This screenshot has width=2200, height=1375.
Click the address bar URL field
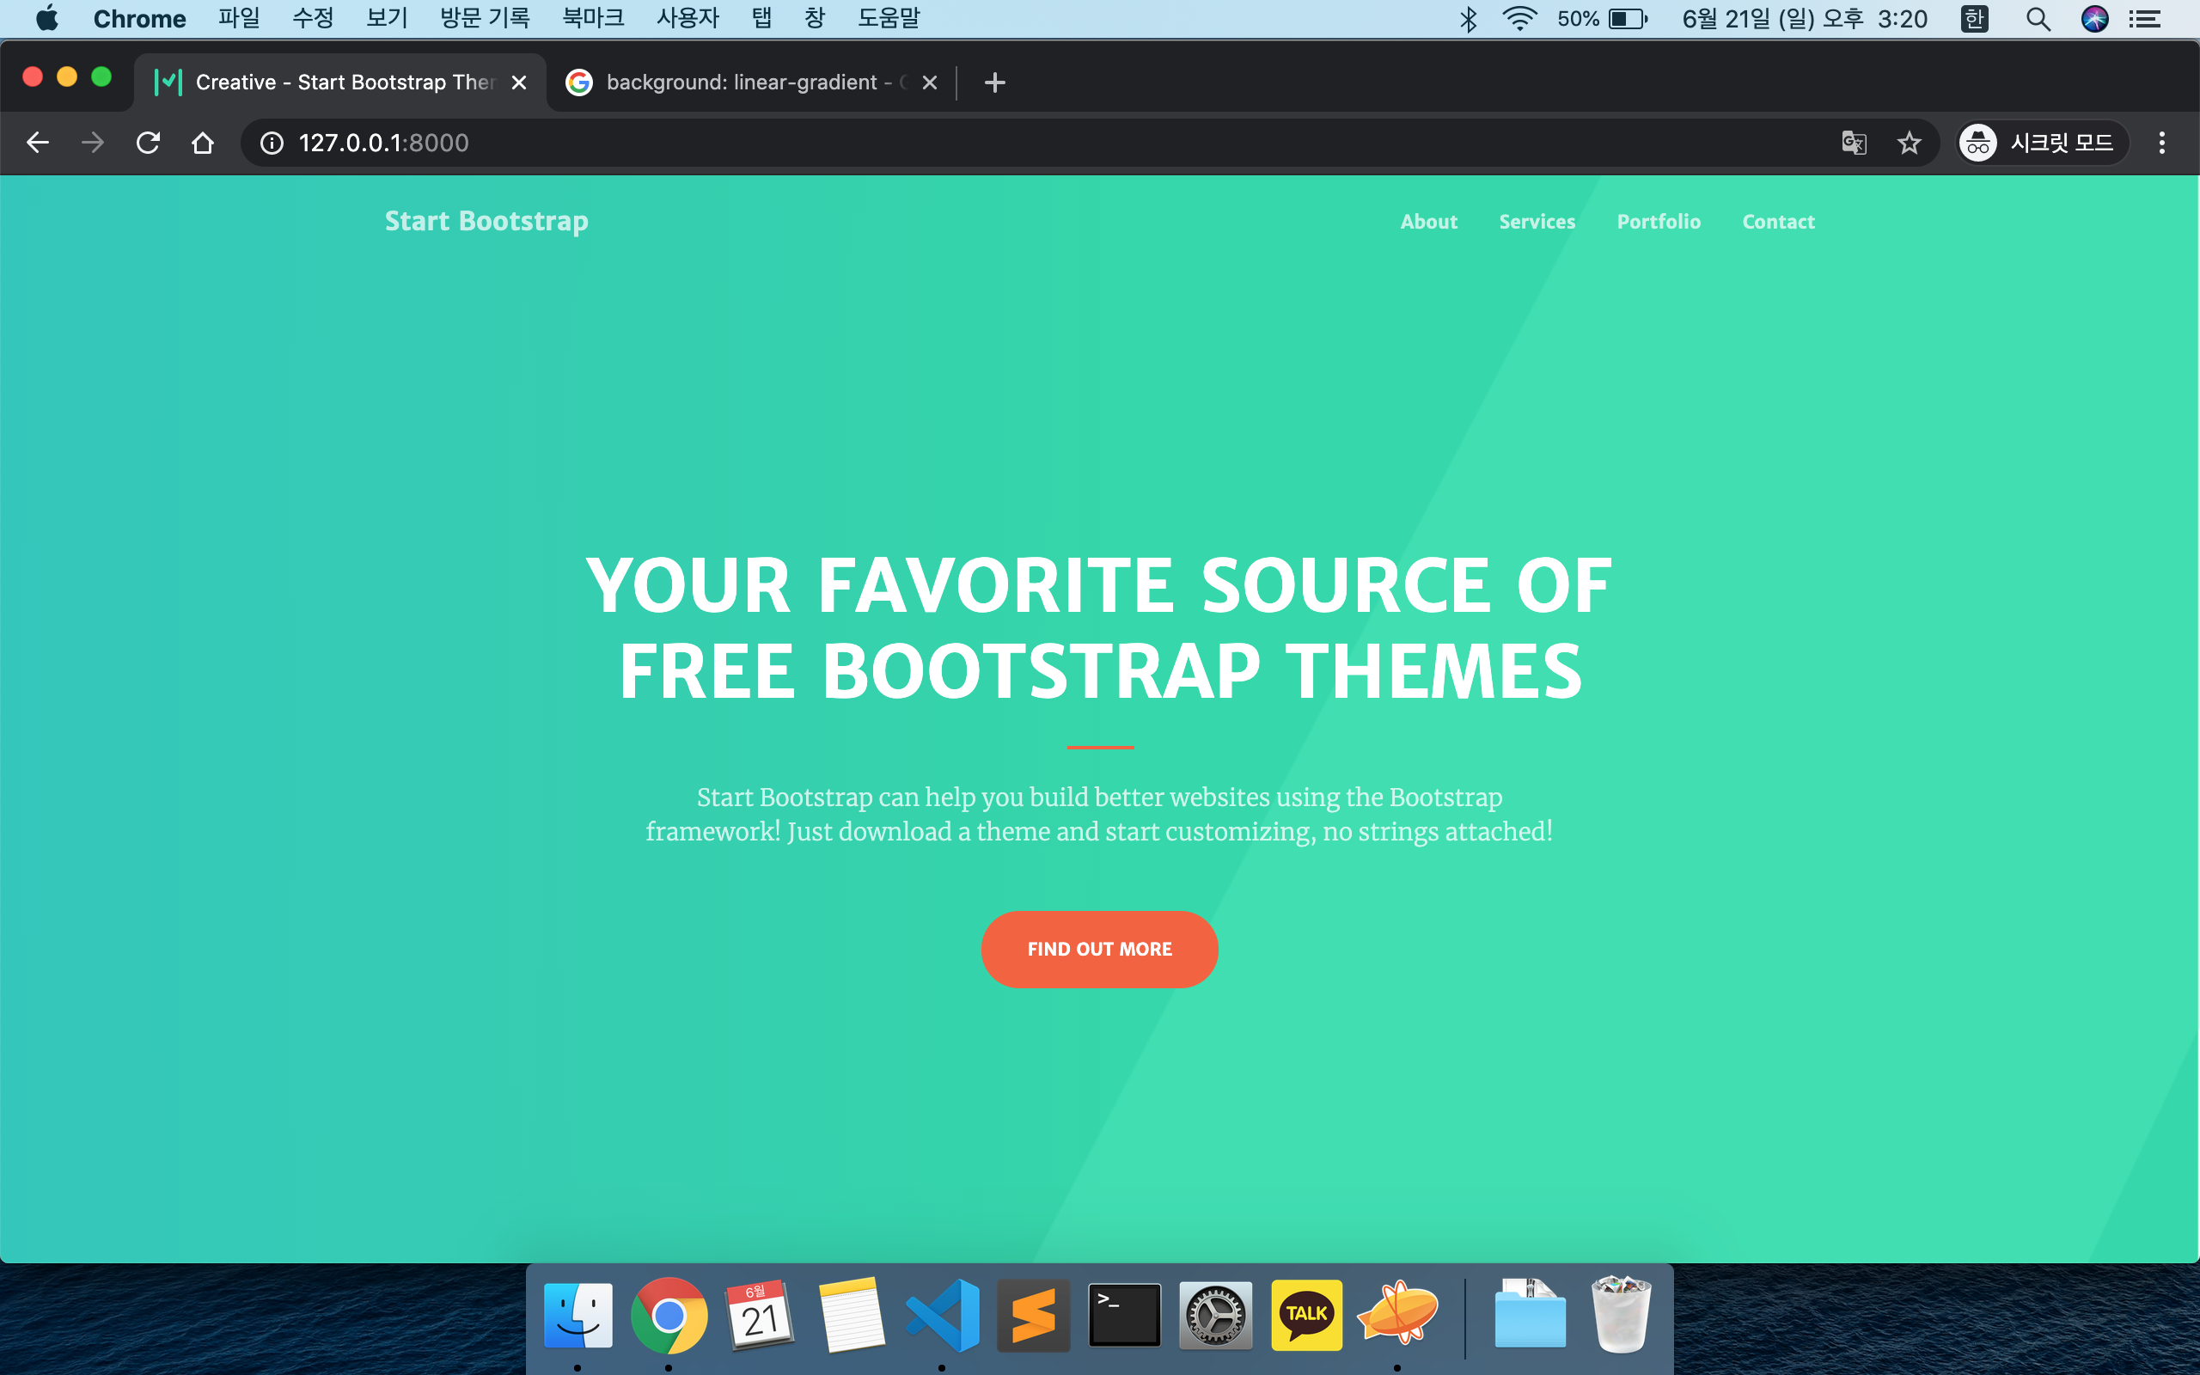1000,143
